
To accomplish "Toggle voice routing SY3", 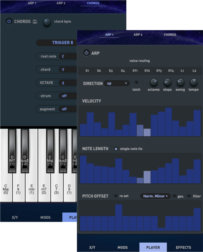I will (x=159, y=71).
